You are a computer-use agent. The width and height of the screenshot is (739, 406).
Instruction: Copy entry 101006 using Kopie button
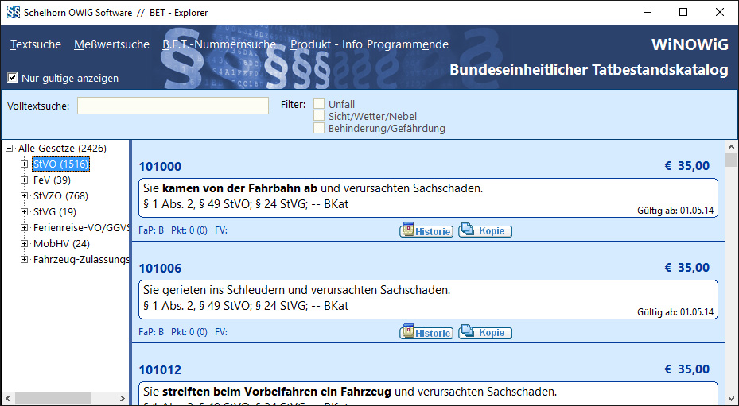click(485, 333)
